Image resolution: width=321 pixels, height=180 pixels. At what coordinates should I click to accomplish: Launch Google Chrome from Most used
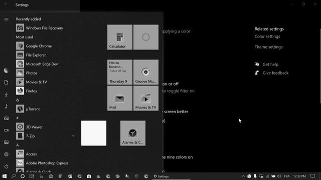coord(46,46)
